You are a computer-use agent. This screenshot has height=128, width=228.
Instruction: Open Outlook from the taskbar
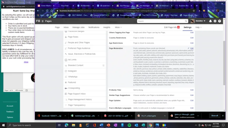(136, 125)
